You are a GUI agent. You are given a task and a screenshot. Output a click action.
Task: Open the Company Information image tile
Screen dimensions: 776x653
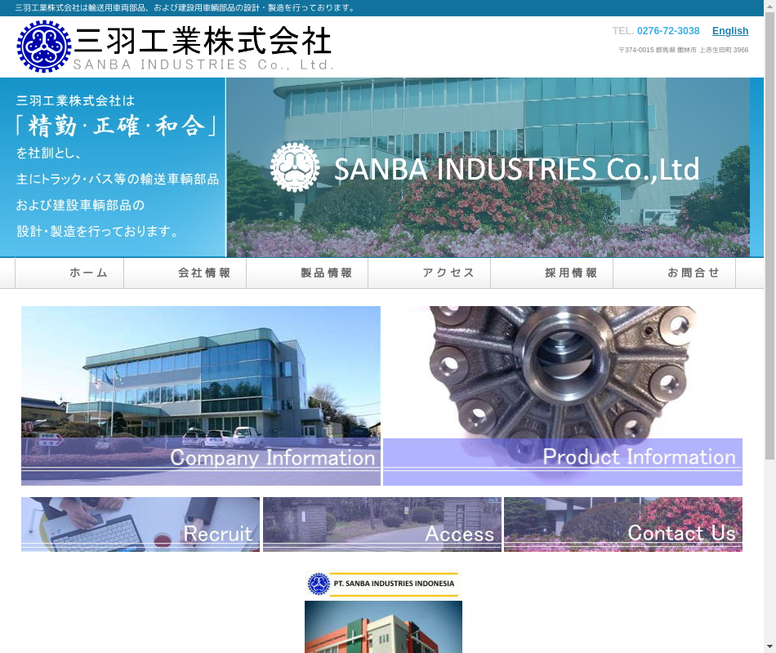point(201,396)
